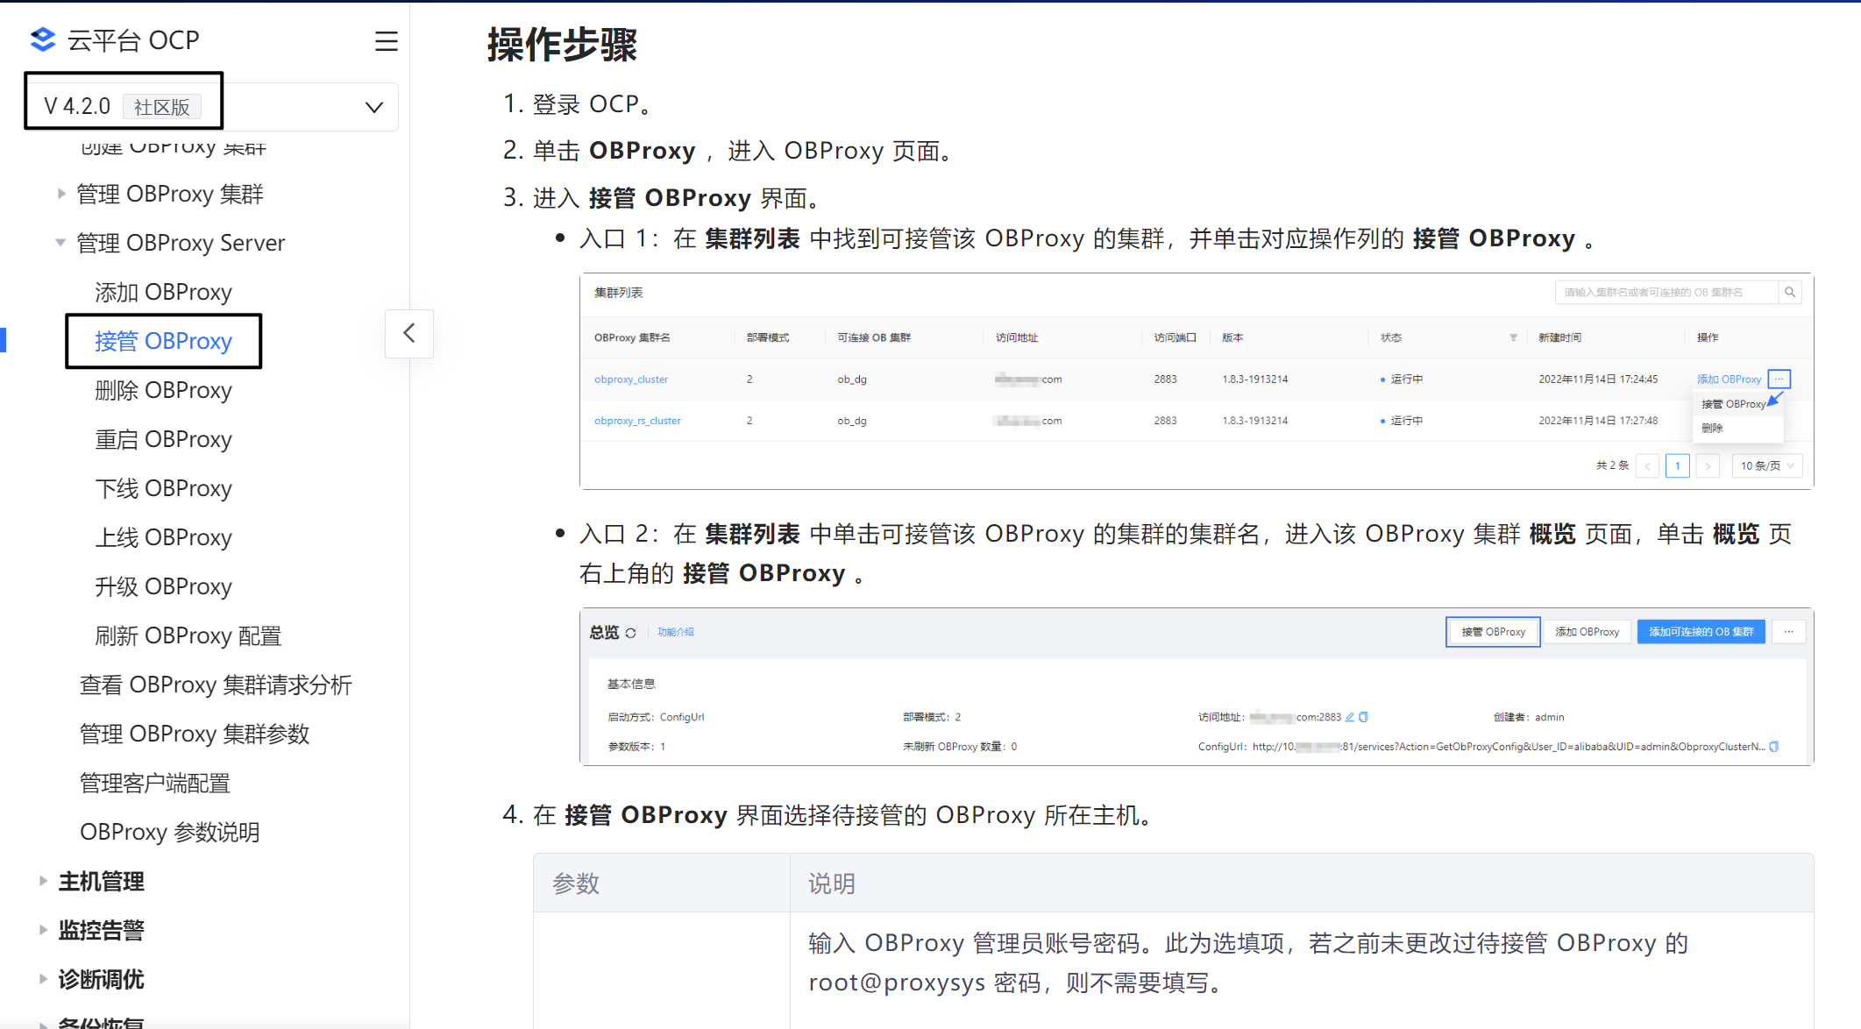
Task: Open the V 4.2.0 version dropdown
Action: point(213,107)
